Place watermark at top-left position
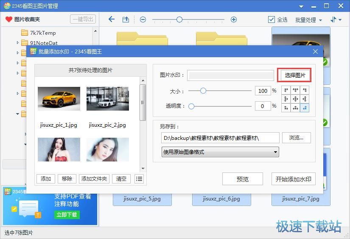Viewport: 350px width, 239px height. 286,90
